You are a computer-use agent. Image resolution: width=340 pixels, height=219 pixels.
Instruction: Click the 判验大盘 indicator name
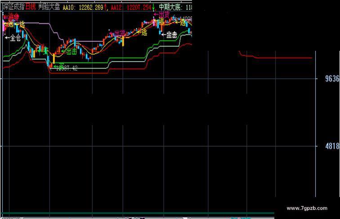coord(49,7)
